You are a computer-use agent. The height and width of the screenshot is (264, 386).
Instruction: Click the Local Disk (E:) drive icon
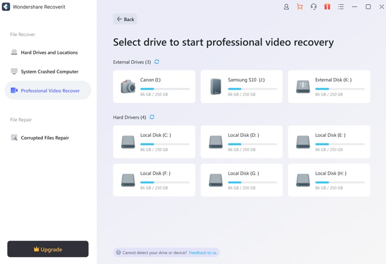(x=303, y=142)
